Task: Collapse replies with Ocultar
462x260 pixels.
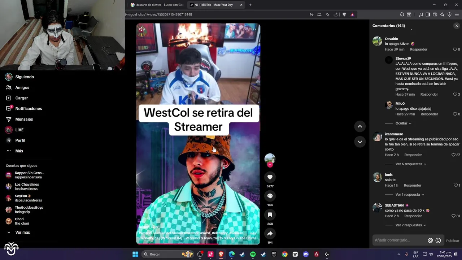Action: 403,123
